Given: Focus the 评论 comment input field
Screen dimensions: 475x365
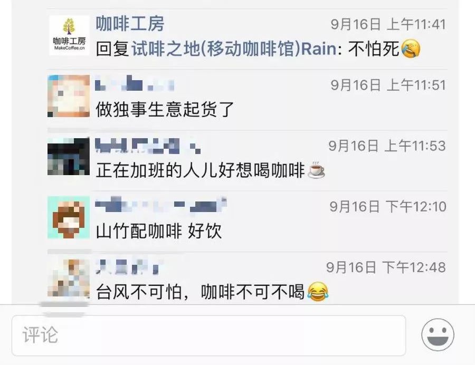Looking at the screenshot, I should click(208, 335).
